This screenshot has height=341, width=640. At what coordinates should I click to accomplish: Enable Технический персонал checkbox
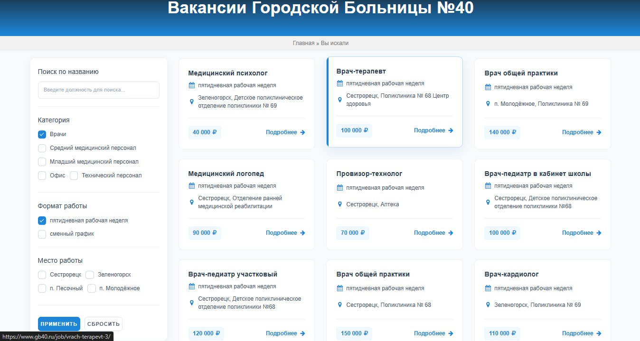pyautogui.click(x=74, y=175)
